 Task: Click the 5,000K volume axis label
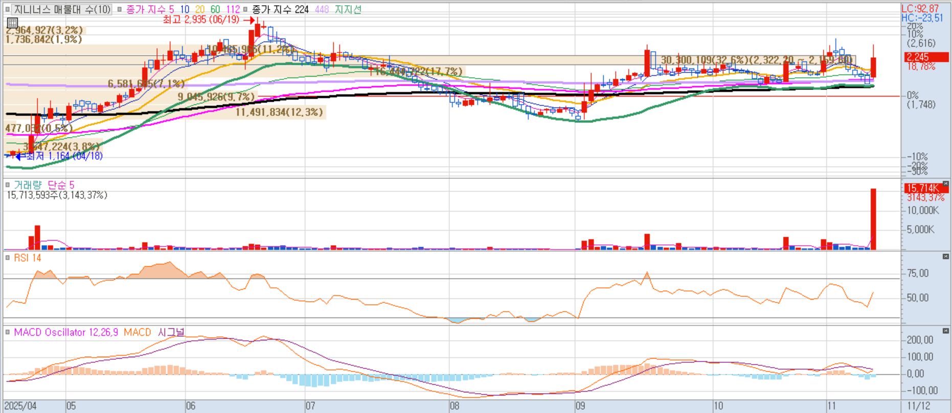pos(920,230)
